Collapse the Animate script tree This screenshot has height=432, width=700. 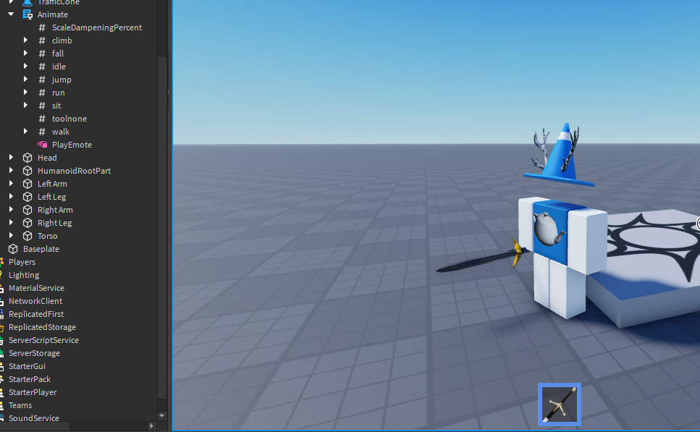12,14
